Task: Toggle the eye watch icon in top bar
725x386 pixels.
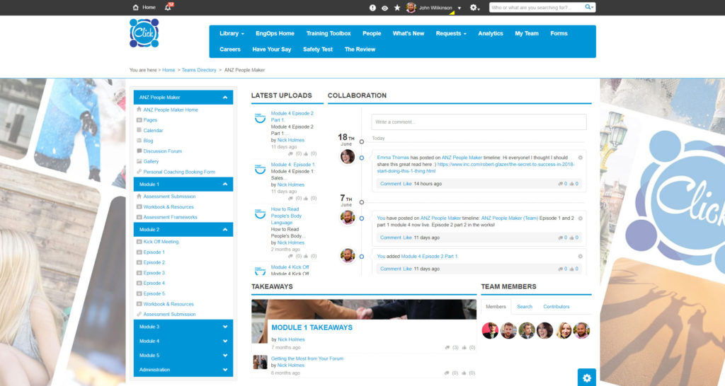Action: click(x=384, y=8)
